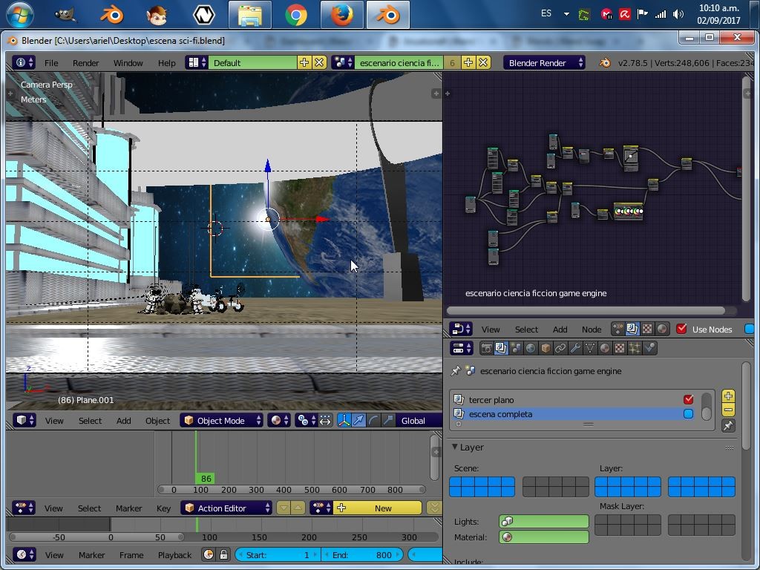Open the Node menu in node editor
The width and height of the screenshot is (760, 570).
coord(591,329)
